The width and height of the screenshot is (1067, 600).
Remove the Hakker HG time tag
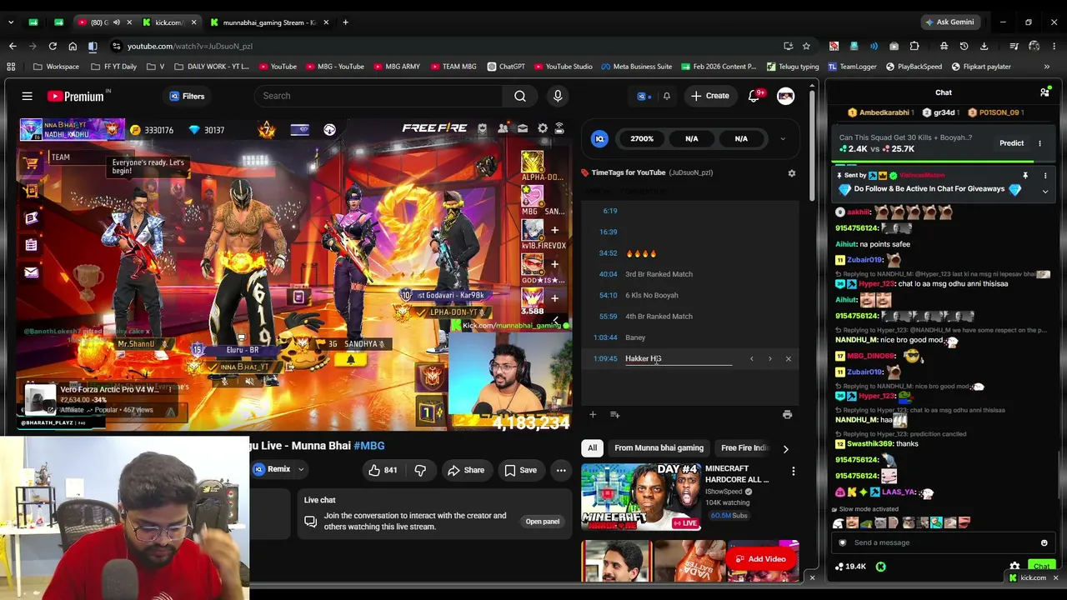(x=788, y=359)
